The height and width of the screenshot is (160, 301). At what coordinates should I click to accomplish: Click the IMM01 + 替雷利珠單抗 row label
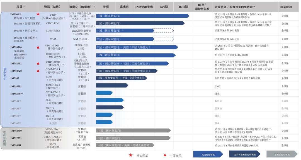pos(27,24)
